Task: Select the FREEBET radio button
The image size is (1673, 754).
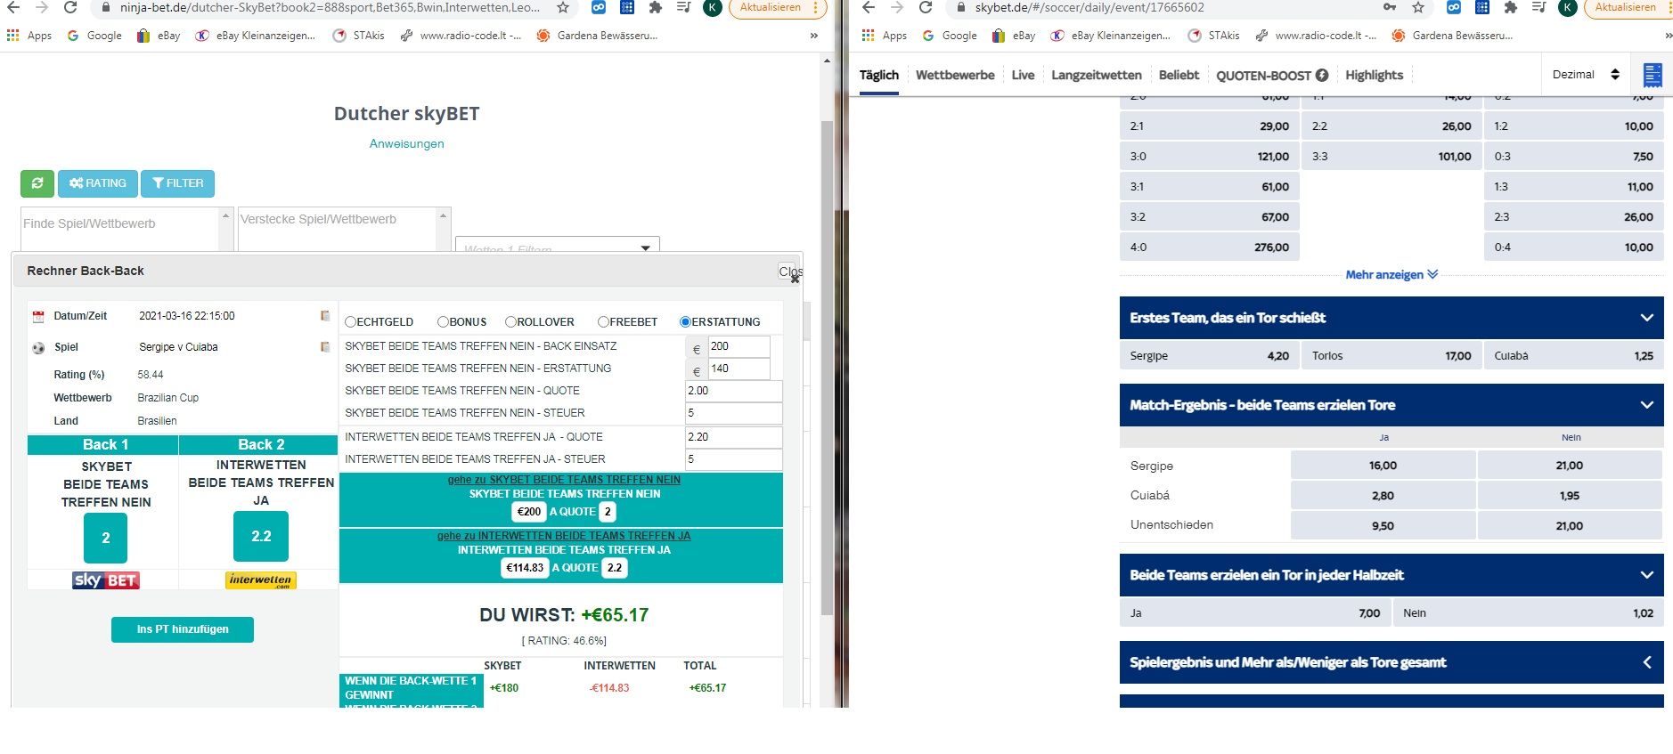Action: coord(603,322)
